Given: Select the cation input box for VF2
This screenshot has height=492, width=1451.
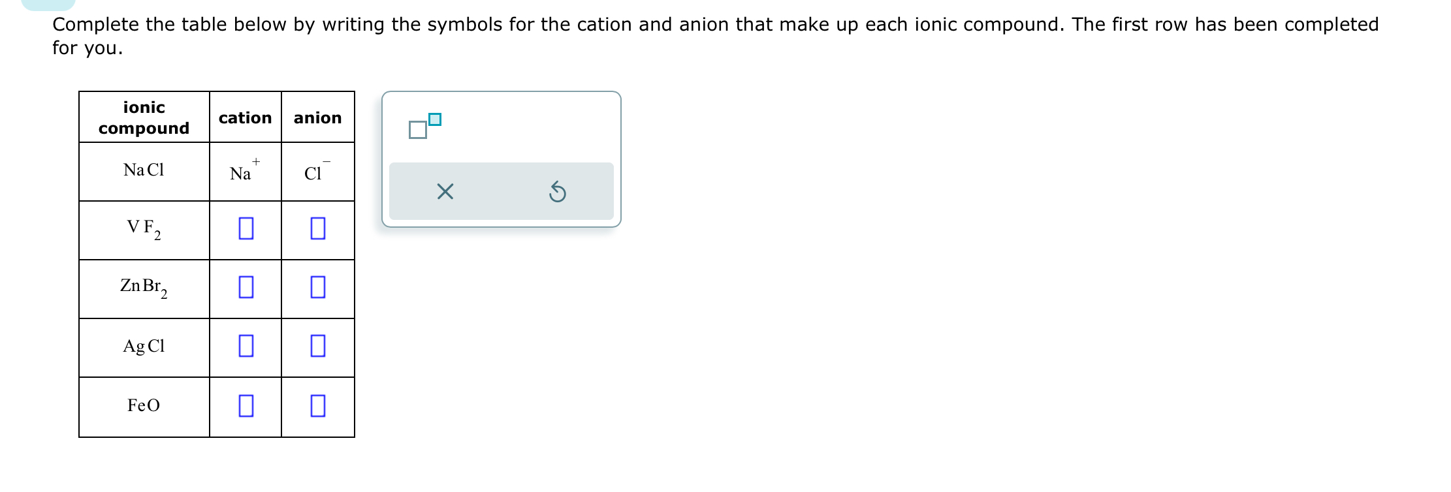Looking at the screenshot, I should (245, 229).
